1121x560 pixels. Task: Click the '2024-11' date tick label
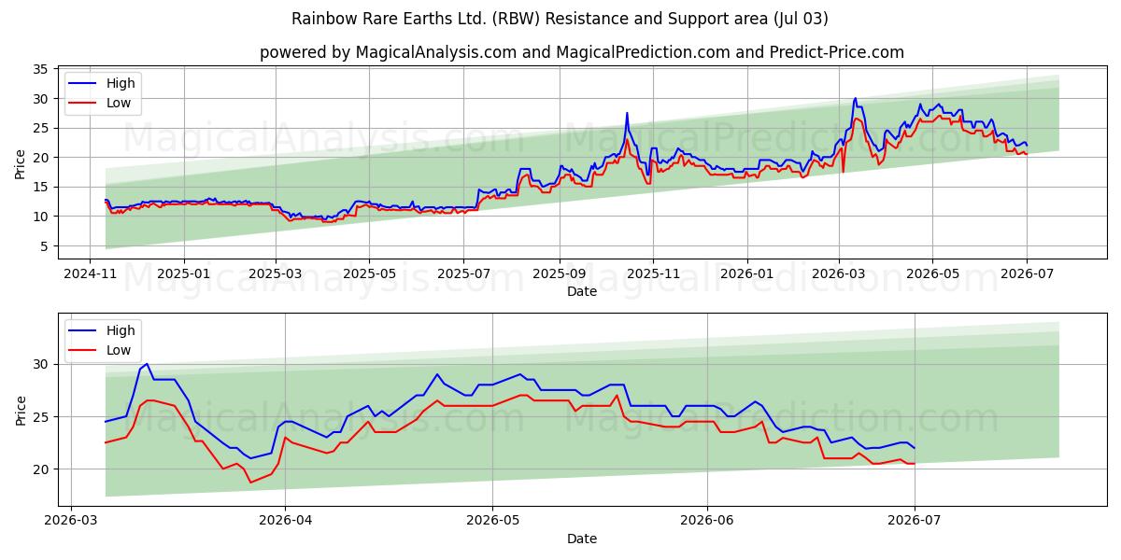[90, 273]
